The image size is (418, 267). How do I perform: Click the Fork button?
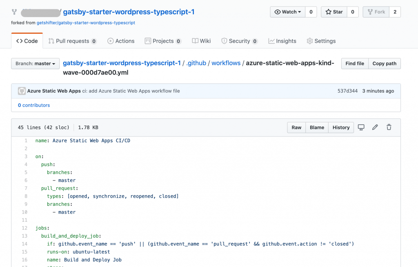(x=376, y=12)
